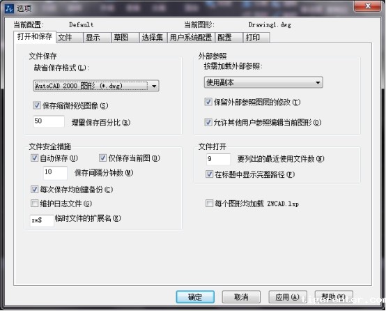Click the 取消 button
This screenshot has height=311, width=386.
(x=241, y=297)
